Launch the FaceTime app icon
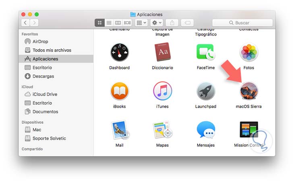The width and height of the screenshot is (294, 183). tap(206, 52)
